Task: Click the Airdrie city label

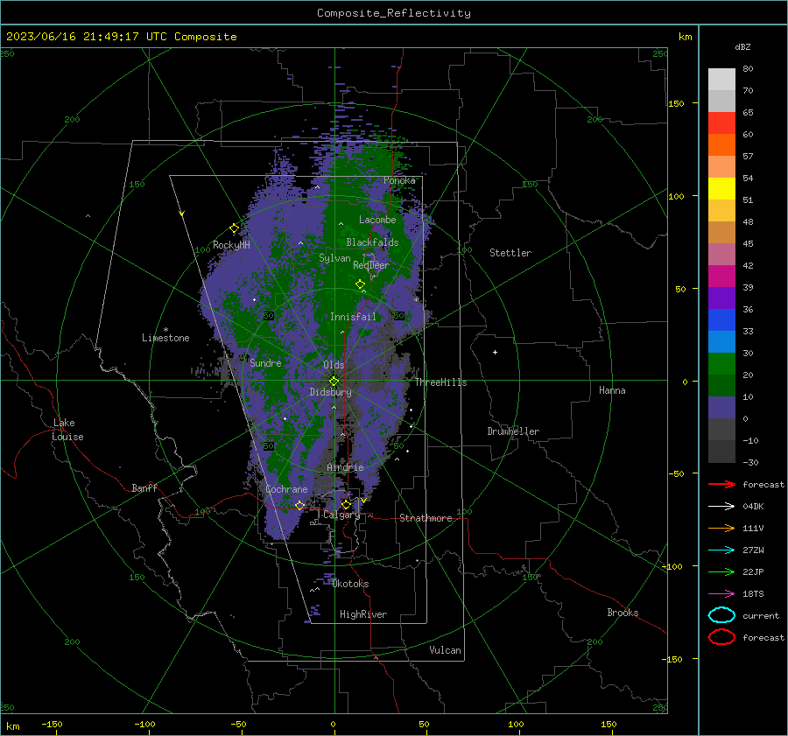Action: point(345,467)
